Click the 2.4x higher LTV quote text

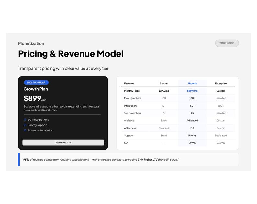148,160
